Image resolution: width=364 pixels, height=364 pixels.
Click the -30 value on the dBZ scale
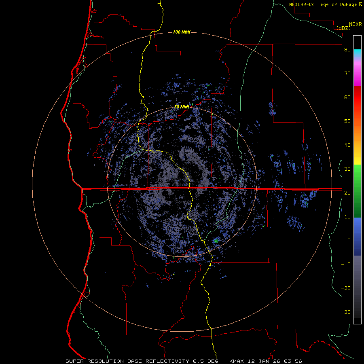click(346, 312)
